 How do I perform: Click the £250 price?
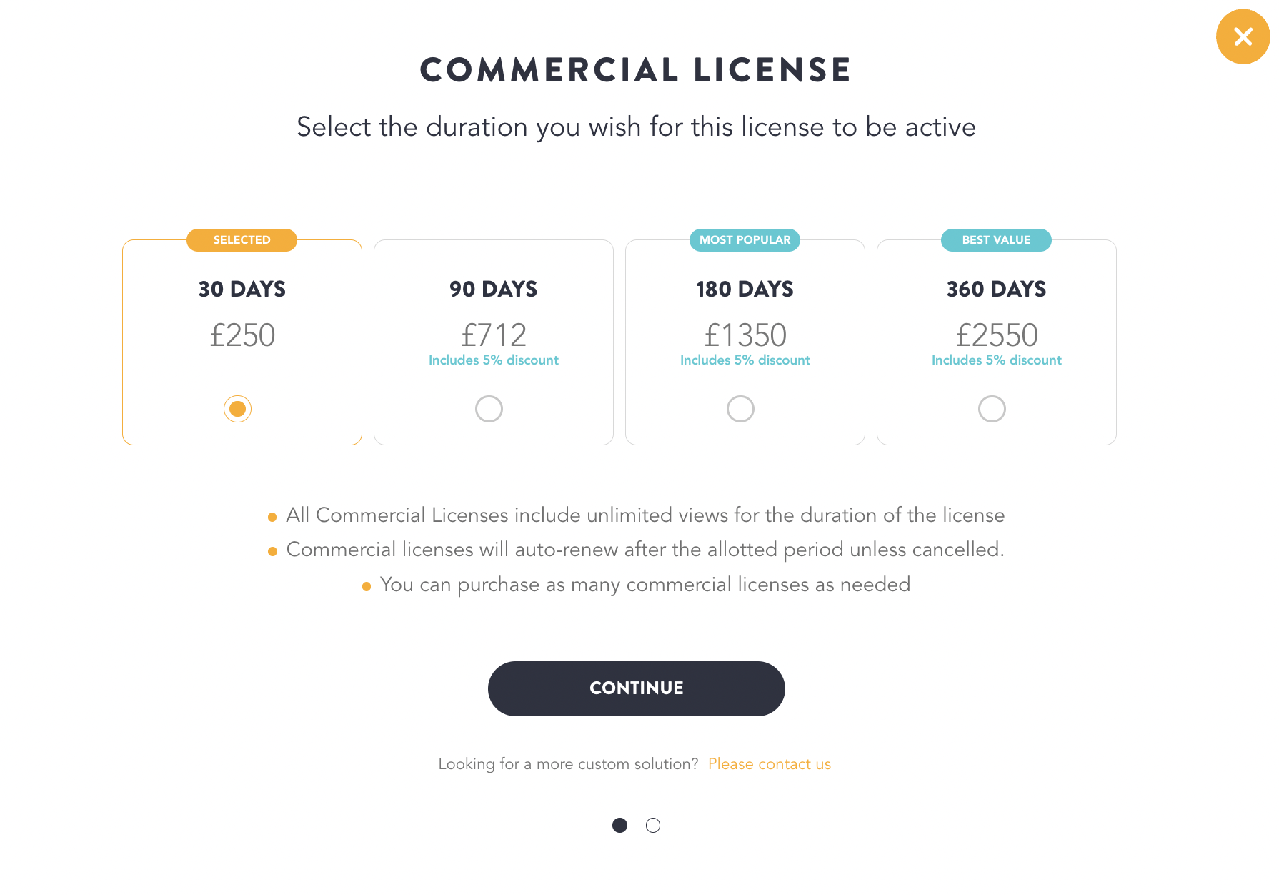[x=242, y=335]
